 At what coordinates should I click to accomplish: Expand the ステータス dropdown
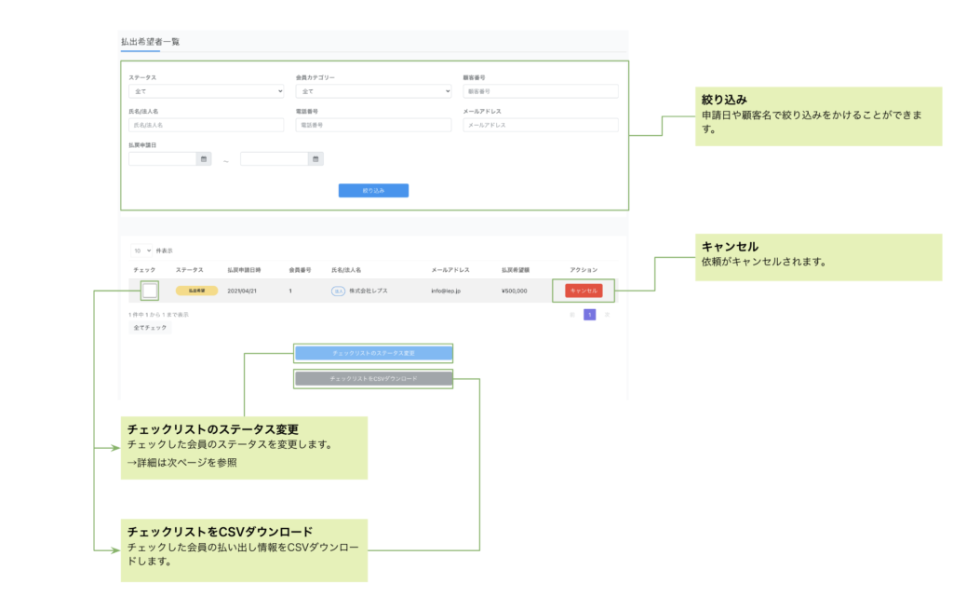coord(206,91)
